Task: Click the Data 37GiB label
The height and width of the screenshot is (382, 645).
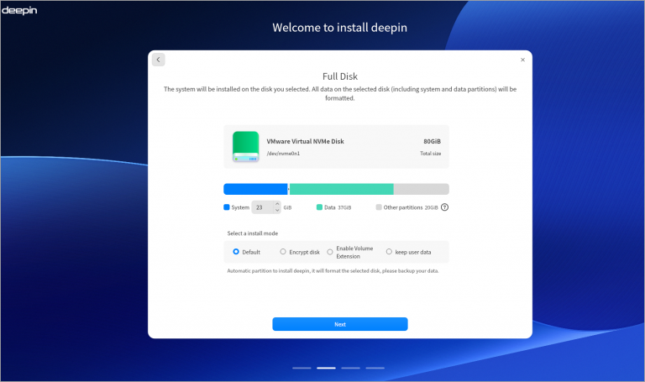Action: 338,207
